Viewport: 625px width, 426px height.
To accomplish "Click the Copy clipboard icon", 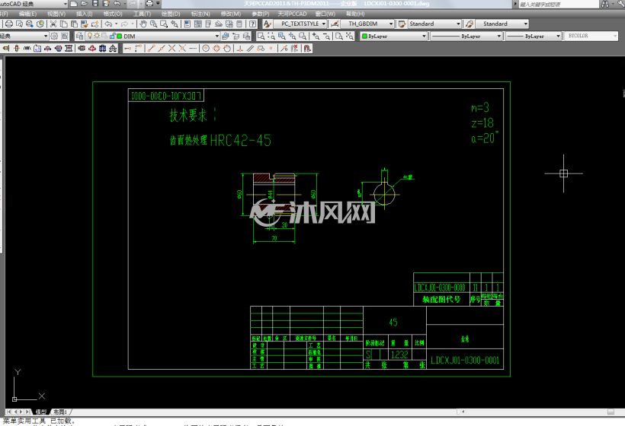I will coord(63,24).
